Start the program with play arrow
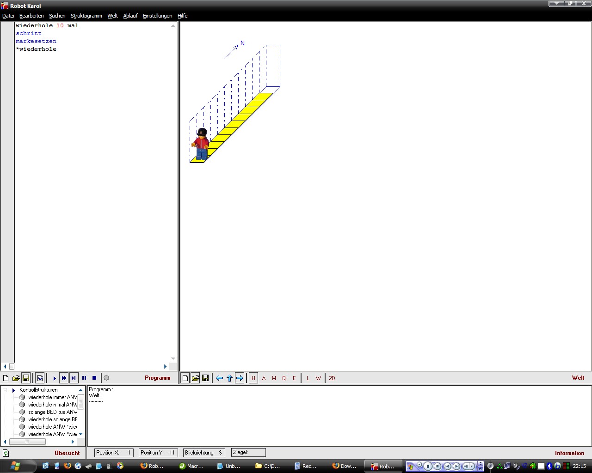This screenshot has width=592, height=473. (x=55, y=378)
